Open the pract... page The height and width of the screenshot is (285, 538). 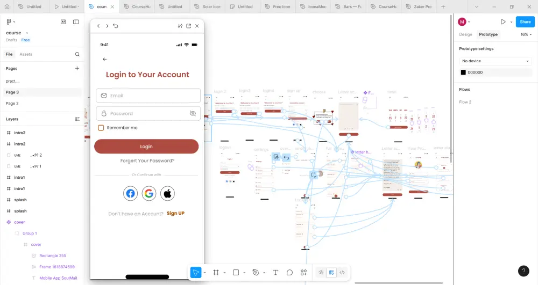click(13, 81)
